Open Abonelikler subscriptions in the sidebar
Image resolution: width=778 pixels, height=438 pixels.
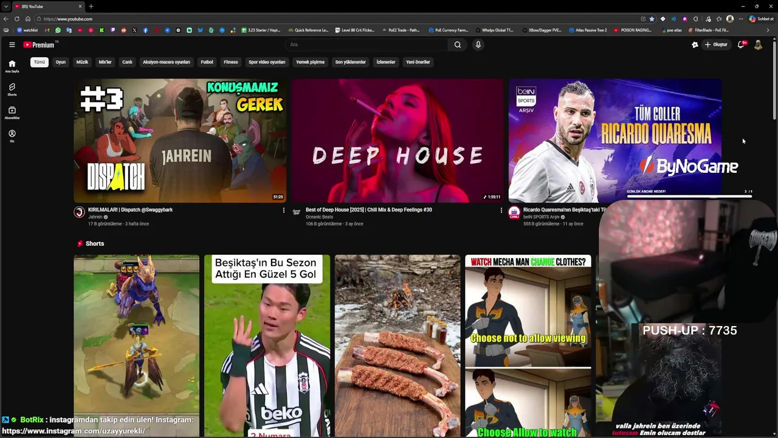coord(12,113)
